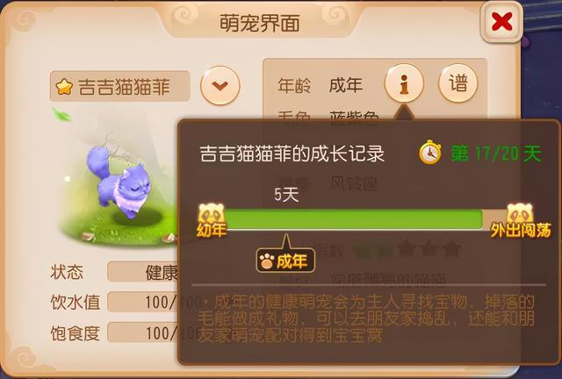Click the 成年 paw marker badge
Viewport: 562px width, 379px height.
tap(285, 261)
